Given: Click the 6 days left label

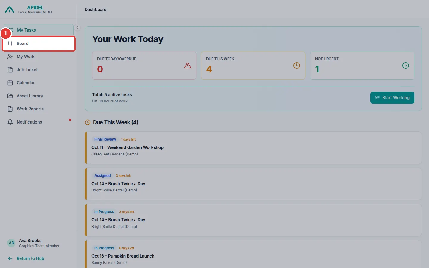Looking at the screenshot, I should pyautogui.click(x=127, y=248).
